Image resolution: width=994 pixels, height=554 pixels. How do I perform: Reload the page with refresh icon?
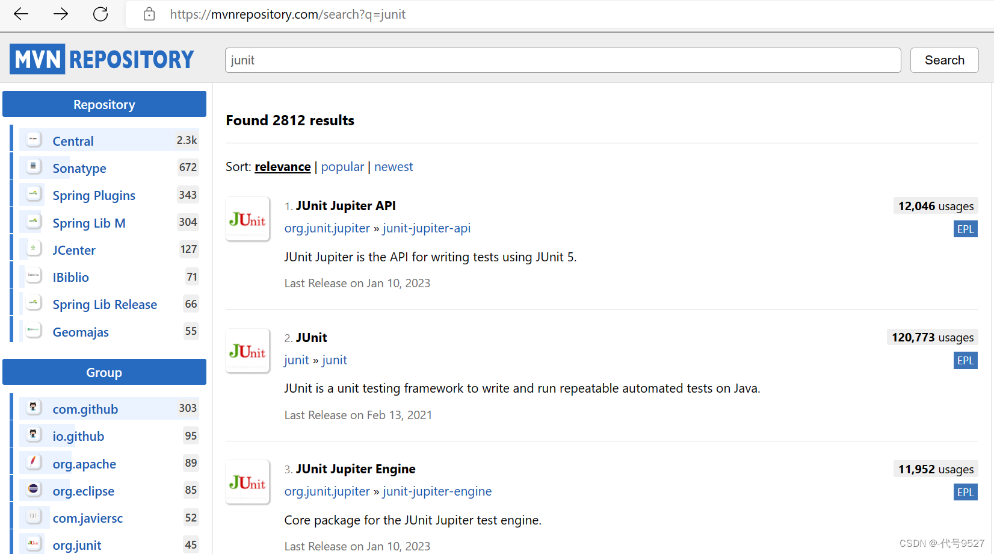(100, 14)
